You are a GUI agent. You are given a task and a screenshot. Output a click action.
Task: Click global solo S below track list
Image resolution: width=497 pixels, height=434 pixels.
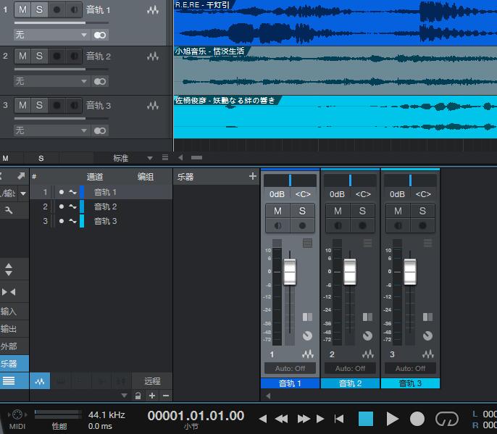[41, 158]
